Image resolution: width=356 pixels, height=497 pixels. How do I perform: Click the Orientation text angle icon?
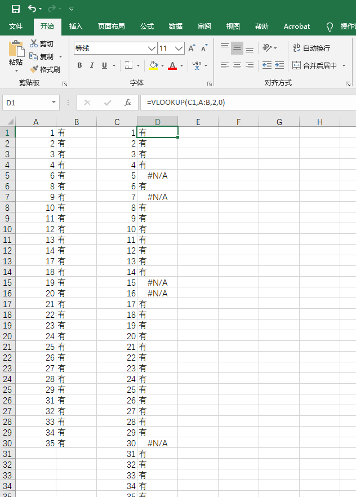click(x=267, y=48)
